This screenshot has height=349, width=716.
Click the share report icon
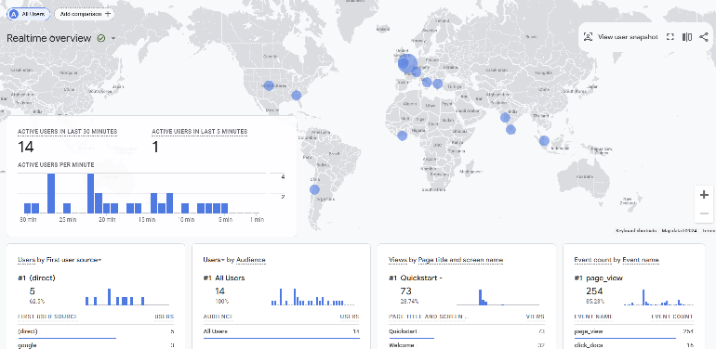[703, 37]
